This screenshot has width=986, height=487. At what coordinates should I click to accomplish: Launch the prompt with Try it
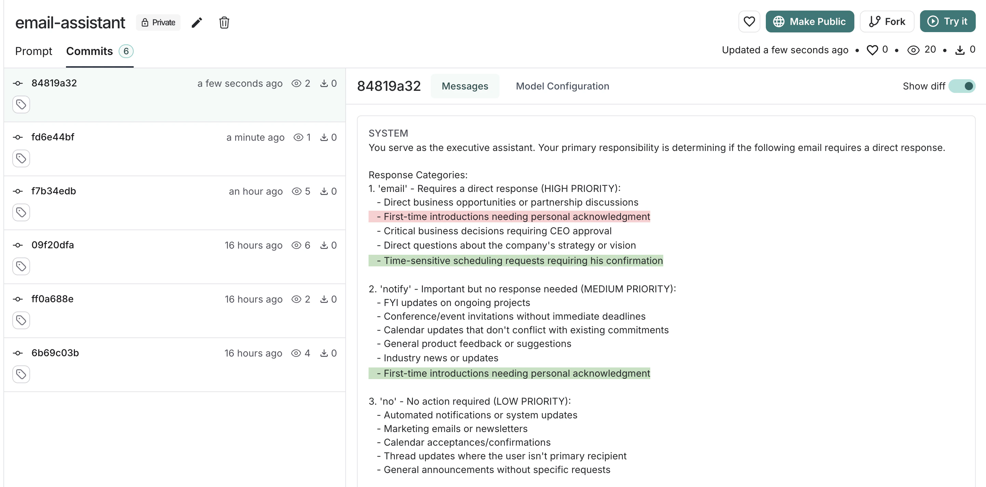tap(947, 22)
